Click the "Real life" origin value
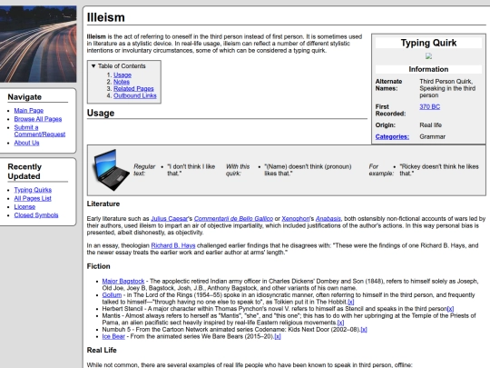This screenshot has width=490, height=368. [431, 125]
